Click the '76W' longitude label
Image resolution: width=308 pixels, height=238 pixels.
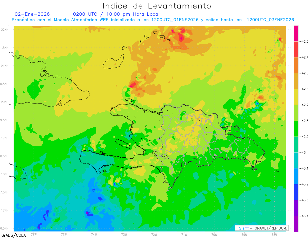[34, 235]
